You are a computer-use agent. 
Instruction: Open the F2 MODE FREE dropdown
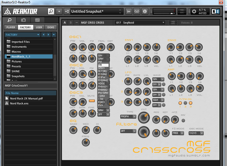pyautogui.click(x=178, y=133)
